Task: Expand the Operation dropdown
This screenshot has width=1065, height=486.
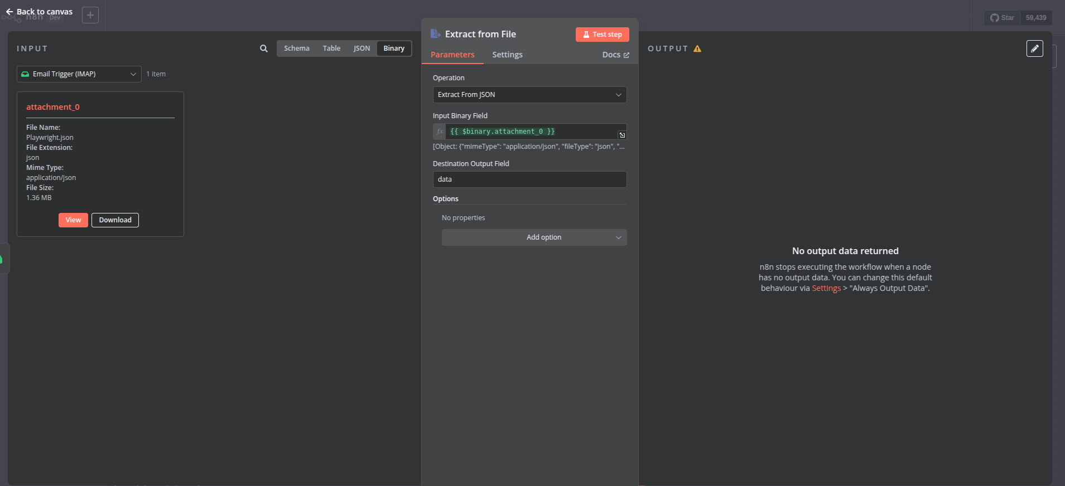Action: pos(529,95)
